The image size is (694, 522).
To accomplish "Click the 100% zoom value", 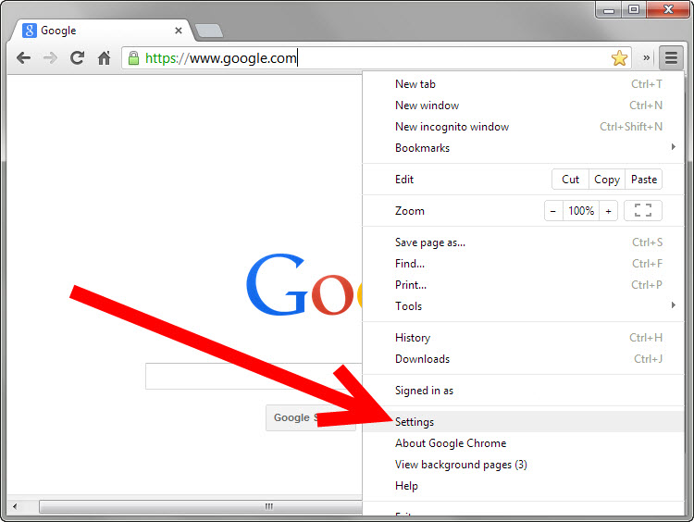I will 581,211.
